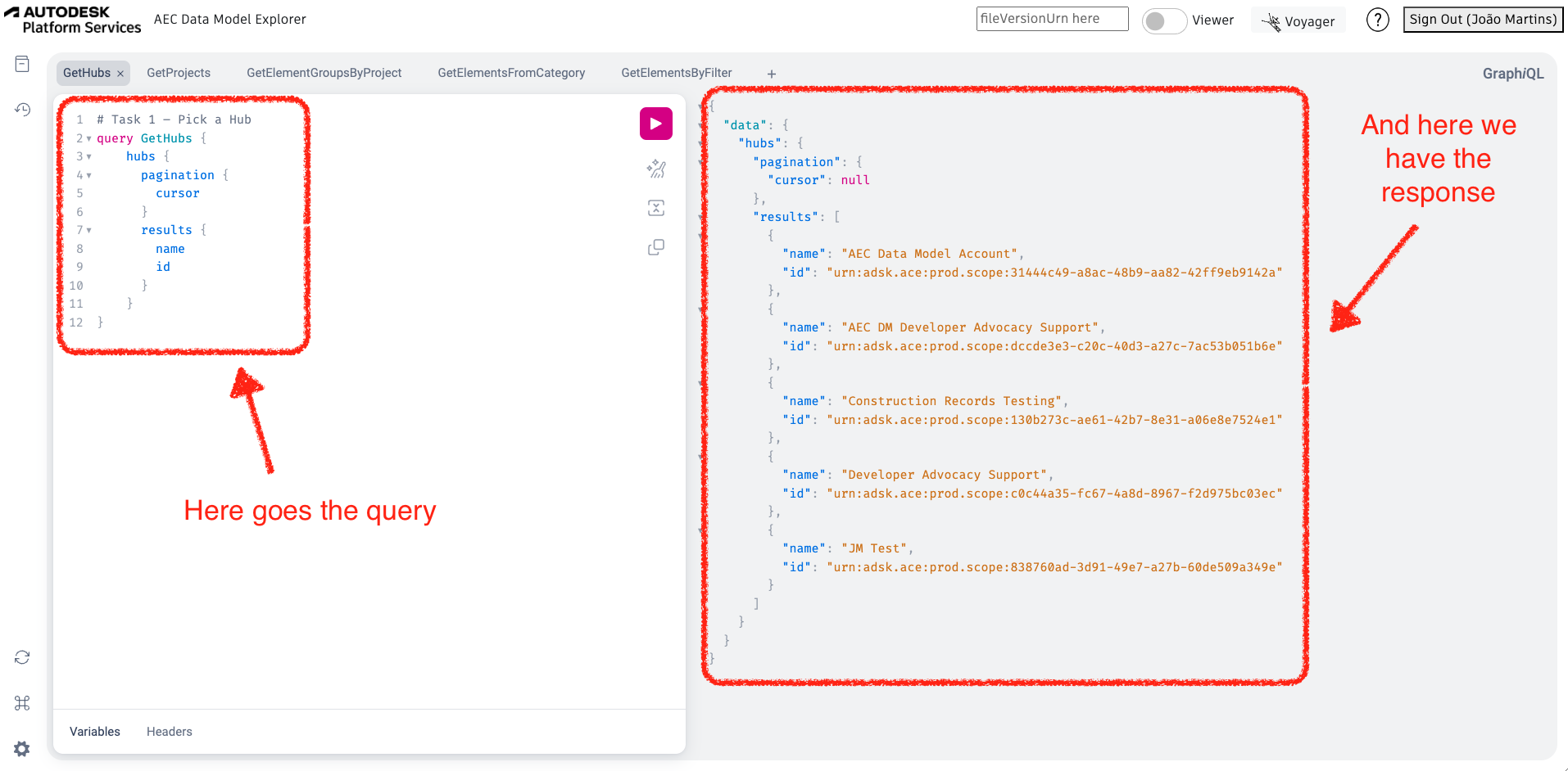The height and width of the screenshot is (771, 1568).
Task: Click the help question mark icon
Action: pos(1378,20)
